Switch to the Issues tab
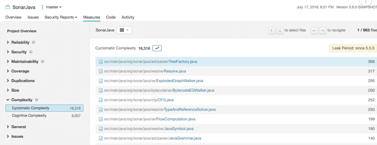The height and width of the screenshot is (145, 377). point(33,17)
